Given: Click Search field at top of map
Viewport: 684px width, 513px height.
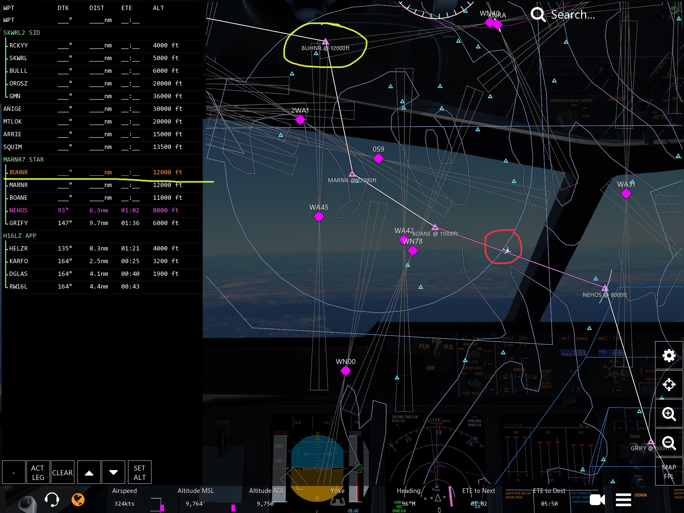Looking at the screenshot, I should pos(573,14).
